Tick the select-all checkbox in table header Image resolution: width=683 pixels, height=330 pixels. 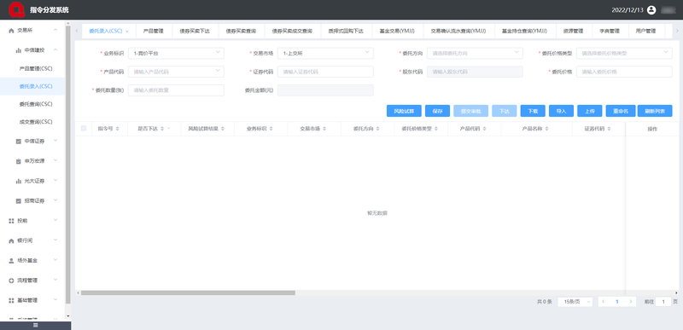(x=84, y=128)
